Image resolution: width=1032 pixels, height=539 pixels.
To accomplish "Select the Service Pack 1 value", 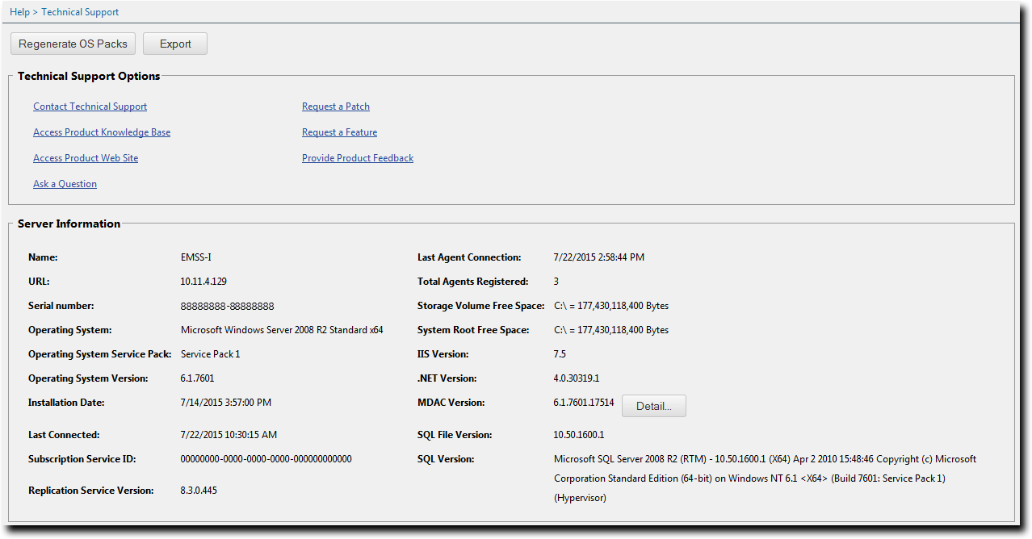I will (x=210, y=354).
